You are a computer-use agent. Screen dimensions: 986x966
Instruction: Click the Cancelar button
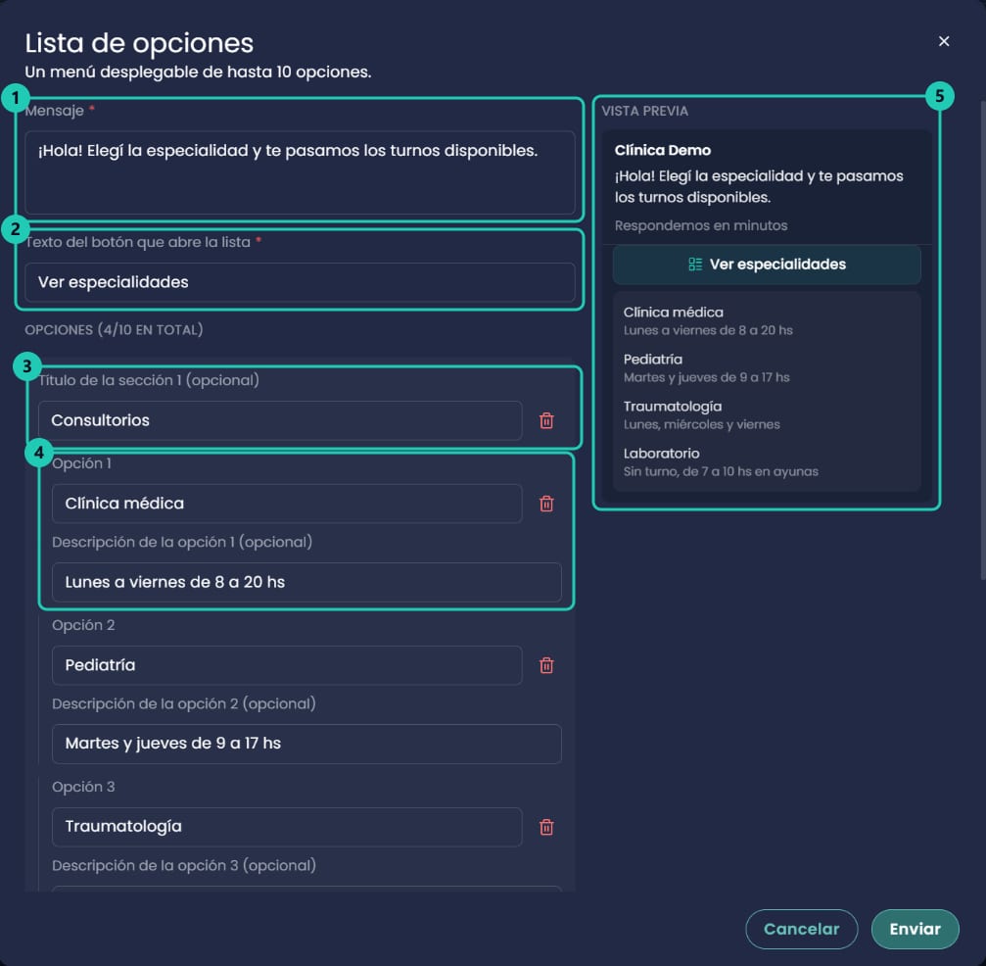[801, 929]
